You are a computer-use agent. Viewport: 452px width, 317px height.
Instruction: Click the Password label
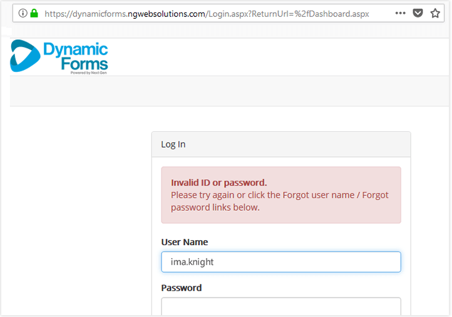(182, 288)
